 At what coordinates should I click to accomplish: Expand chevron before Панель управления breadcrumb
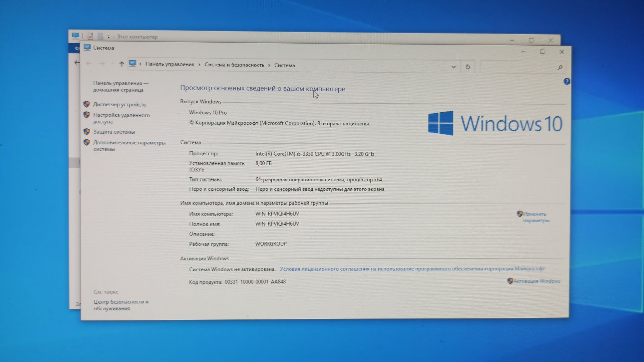point(140,64)
